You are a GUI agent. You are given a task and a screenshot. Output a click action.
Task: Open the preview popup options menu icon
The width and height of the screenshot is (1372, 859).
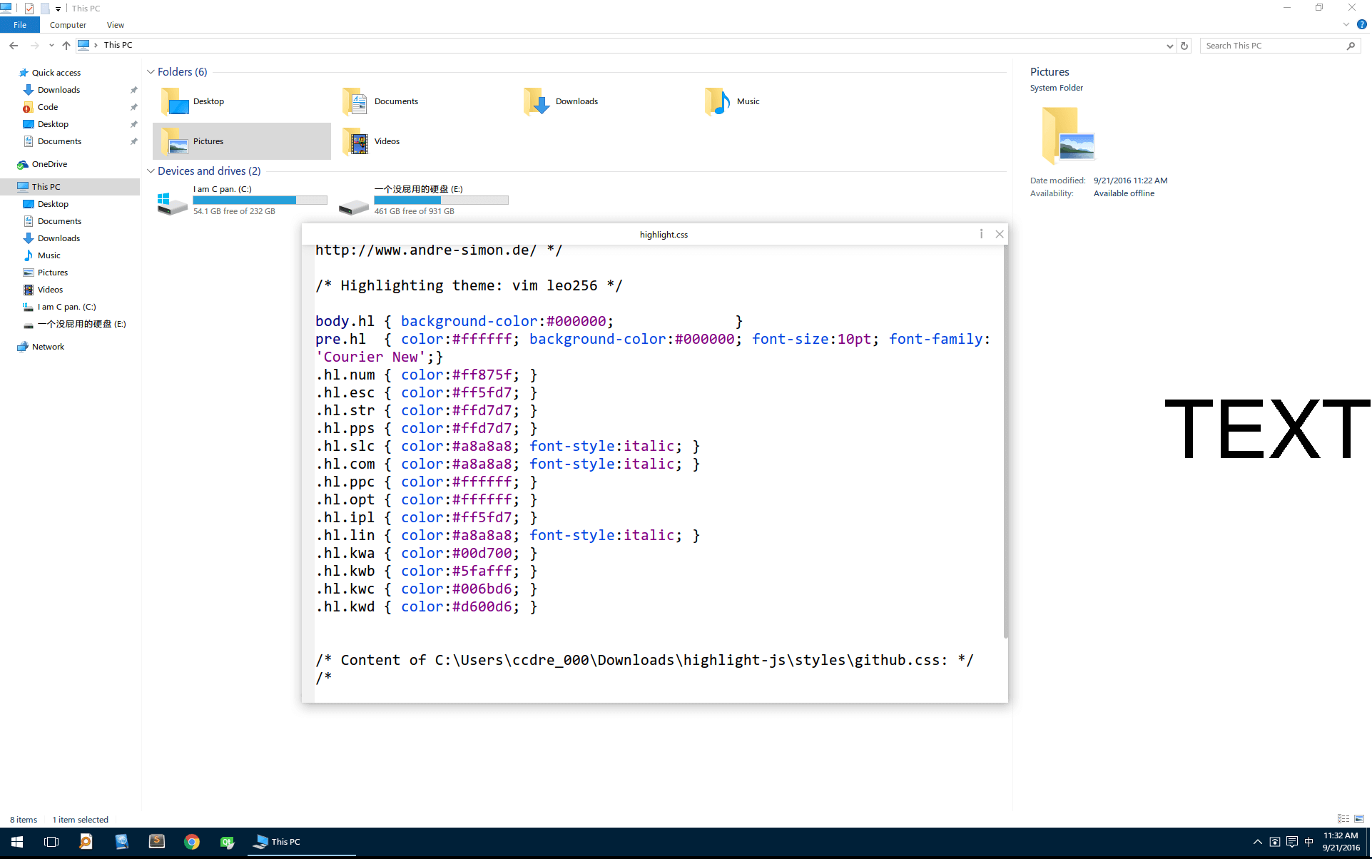[x=981, y=234]
